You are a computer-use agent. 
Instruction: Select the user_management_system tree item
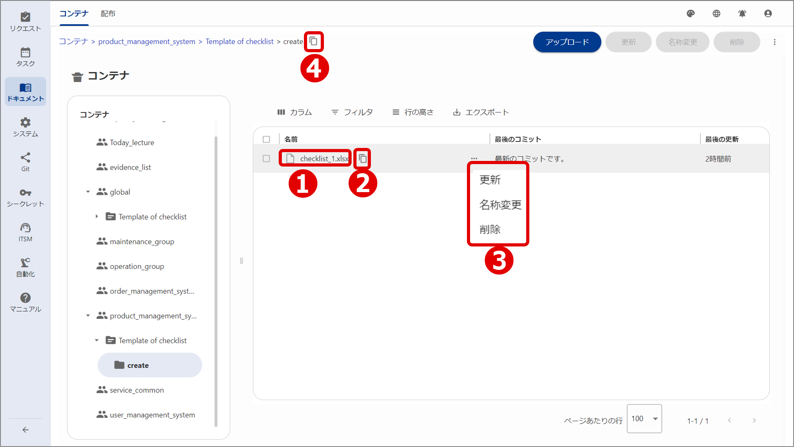pyautogui.click(x=152, y=415)
